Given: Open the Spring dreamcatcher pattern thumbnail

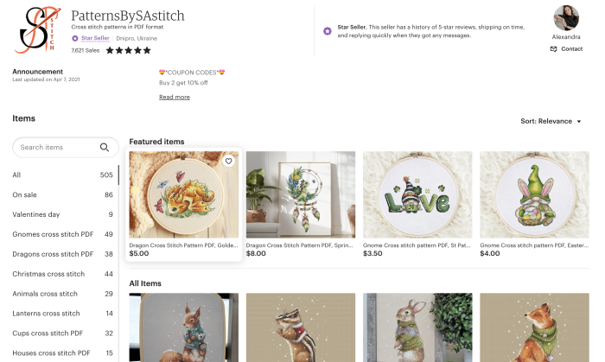Looking at the screenshot, I should pos(300,194).
